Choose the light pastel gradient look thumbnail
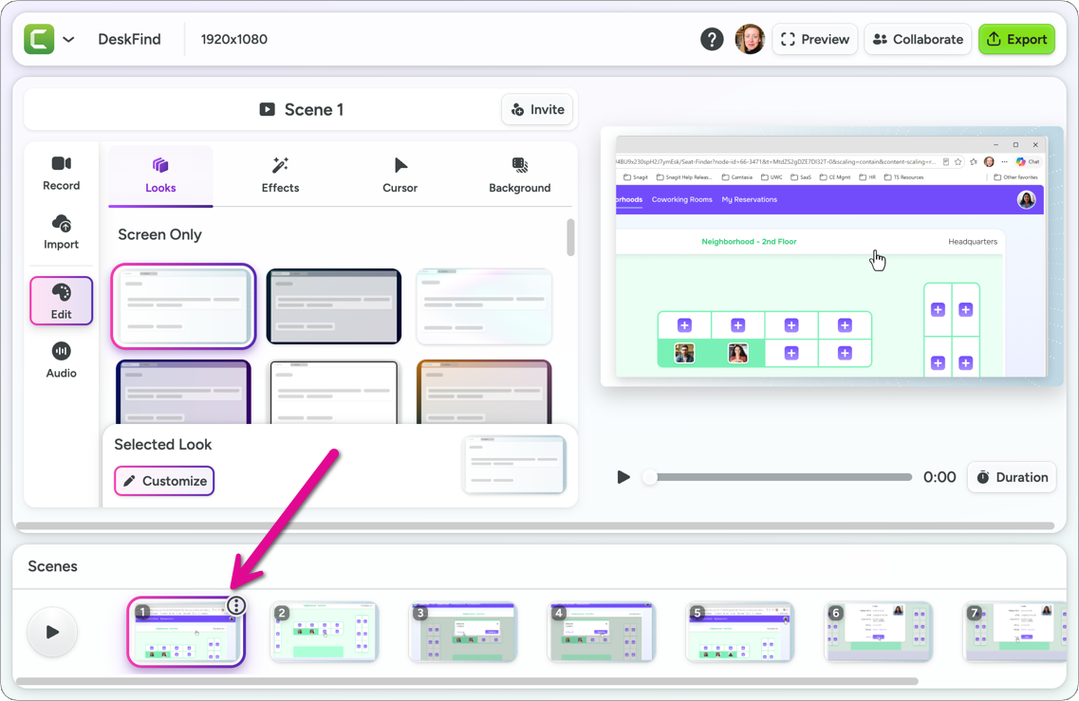The width and height of the screenshot is (1079, 701). click(x=484, y=306)
